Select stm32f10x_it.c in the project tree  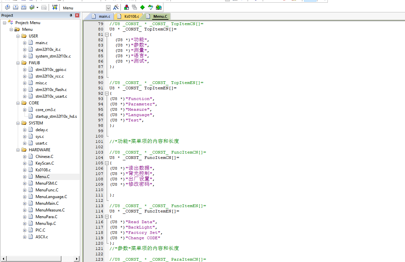click(48, 50)
